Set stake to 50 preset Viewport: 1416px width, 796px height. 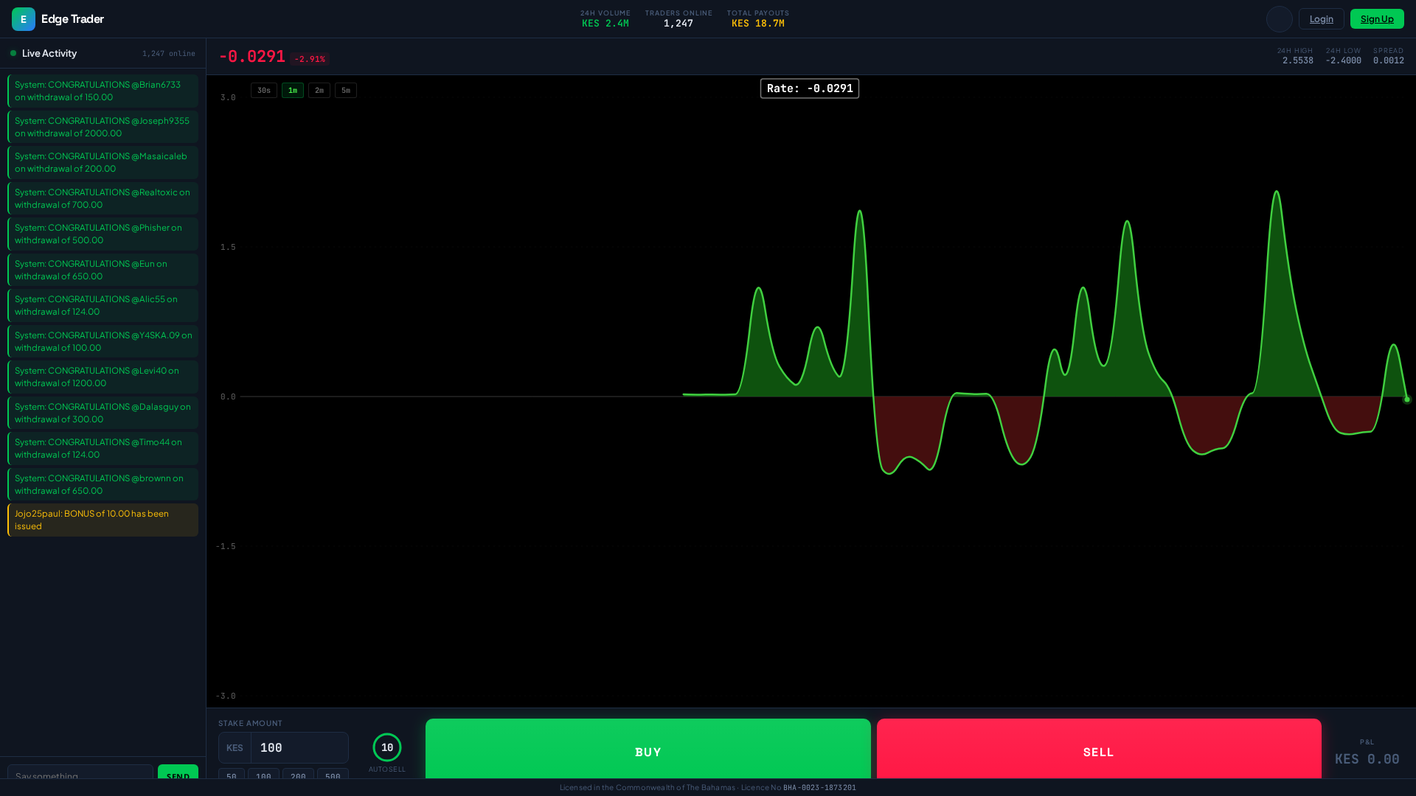point(232,774)
